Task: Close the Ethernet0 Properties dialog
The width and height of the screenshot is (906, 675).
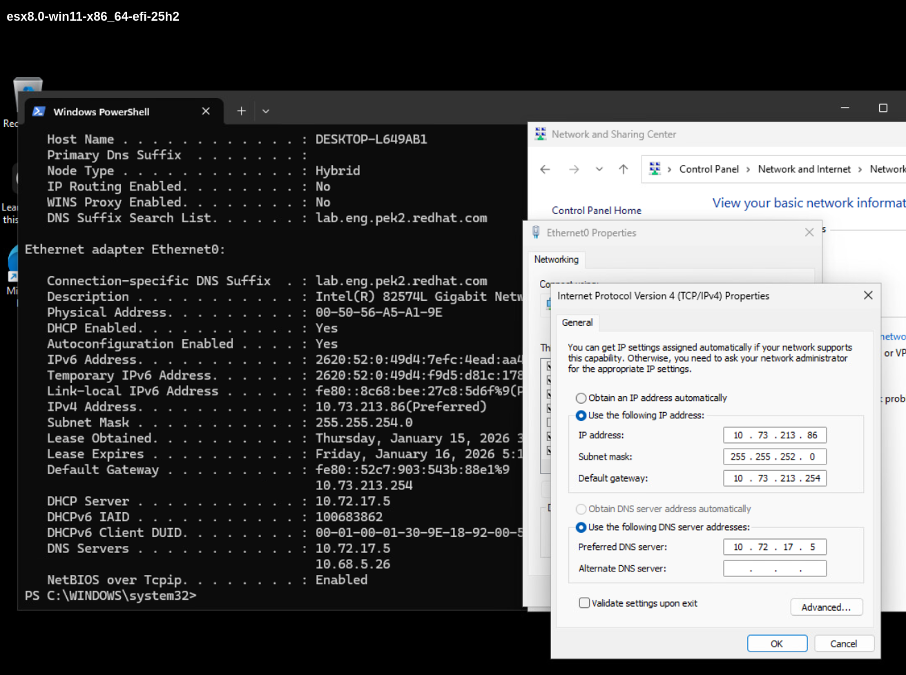Action: point(809,233)
